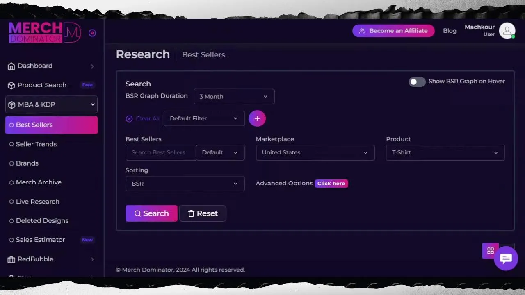Click the RedBubble store icon
The image size is (525, 295).
11,259
